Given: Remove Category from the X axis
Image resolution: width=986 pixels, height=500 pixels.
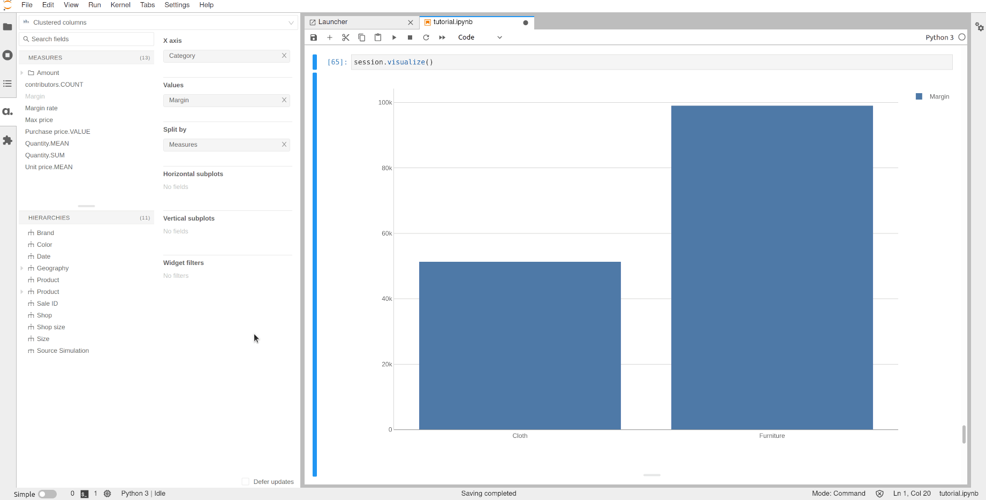Looking at the screenshot, I should [284, 56].
